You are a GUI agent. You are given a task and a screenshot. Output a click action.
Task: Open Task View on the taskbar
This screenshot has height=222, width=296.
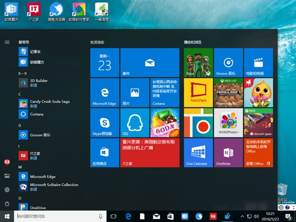(x=113, y=217)
